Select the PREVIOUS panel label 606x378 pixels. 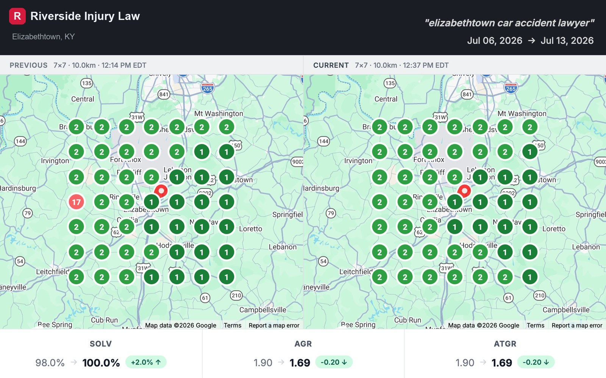(29, 65)
